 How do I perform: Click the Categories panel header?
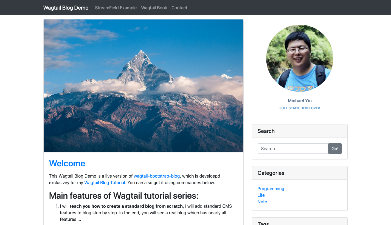point(300,173)
